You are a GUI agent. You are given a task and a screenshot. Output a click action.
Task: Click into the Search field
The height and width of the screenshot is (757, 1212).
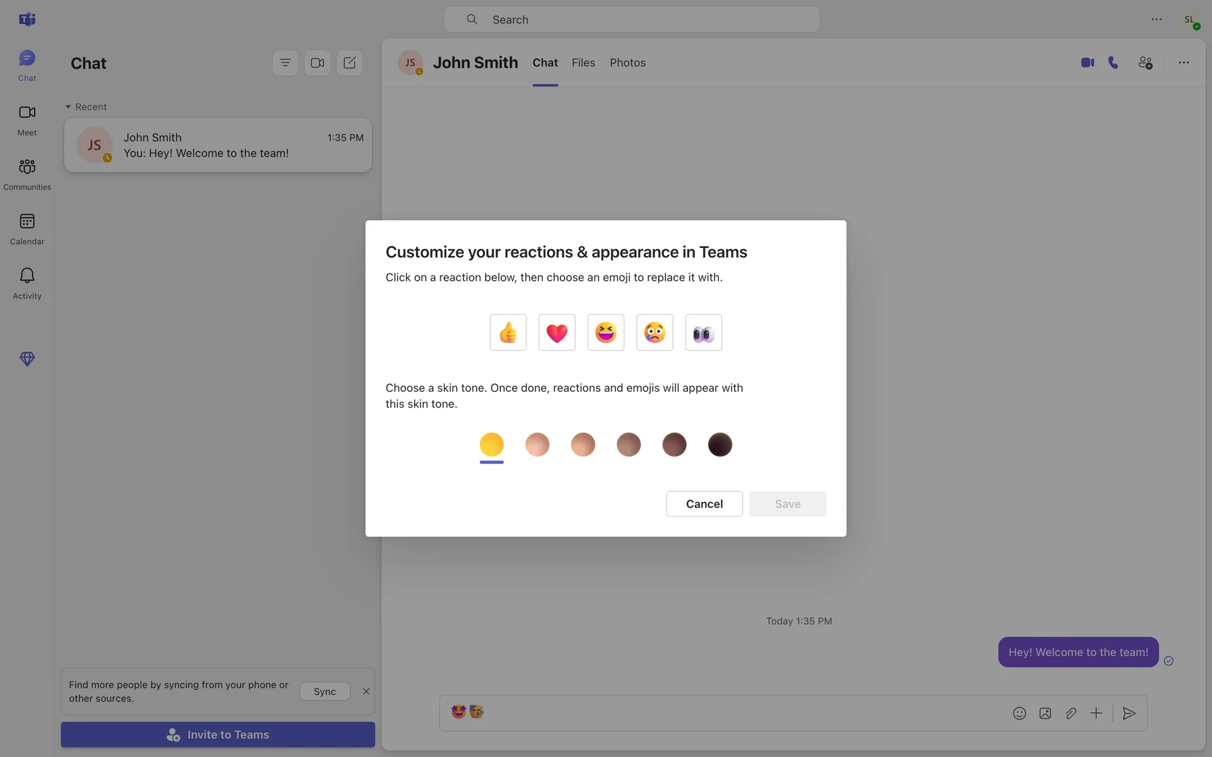(631, 20)
